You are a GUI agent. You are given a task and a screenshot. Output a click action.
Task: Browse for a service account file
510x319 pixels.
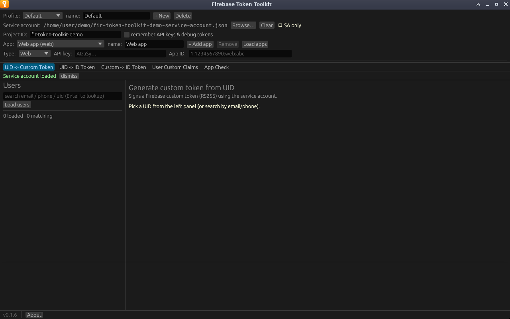pos(243,25)
